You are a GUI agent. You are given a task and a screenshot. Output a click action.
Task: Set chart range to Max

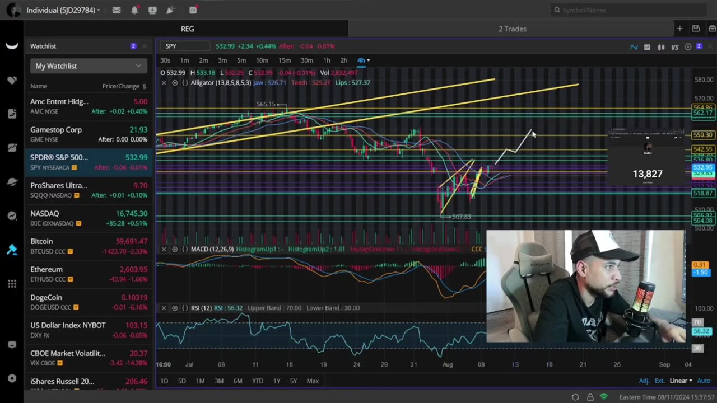tap(313, 381)
